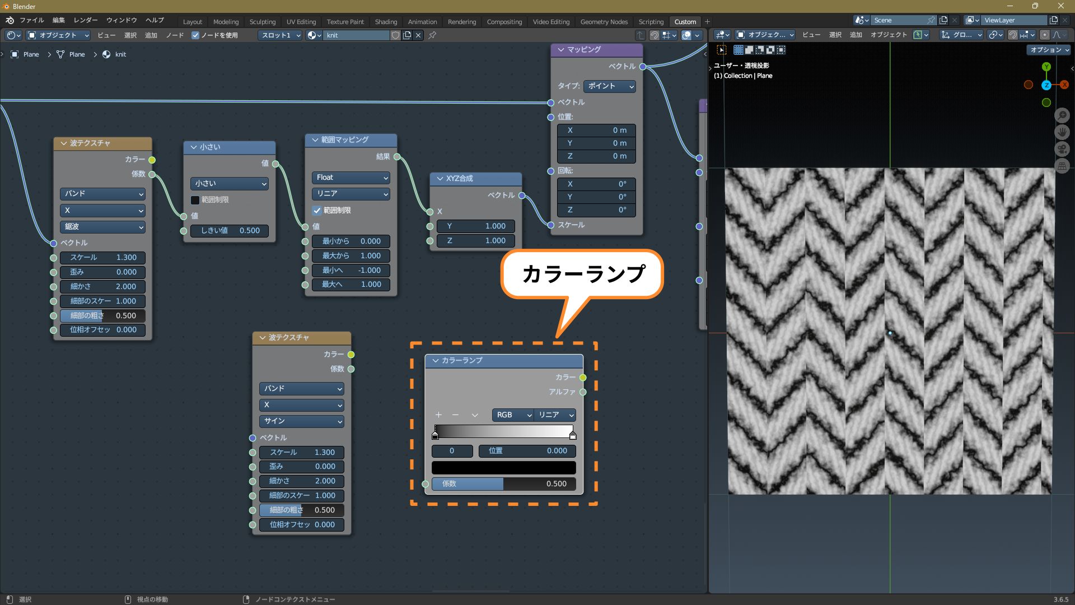1075x605 pixels.
Task: Click the new material duplicate icon
Action: click(407, 35)
